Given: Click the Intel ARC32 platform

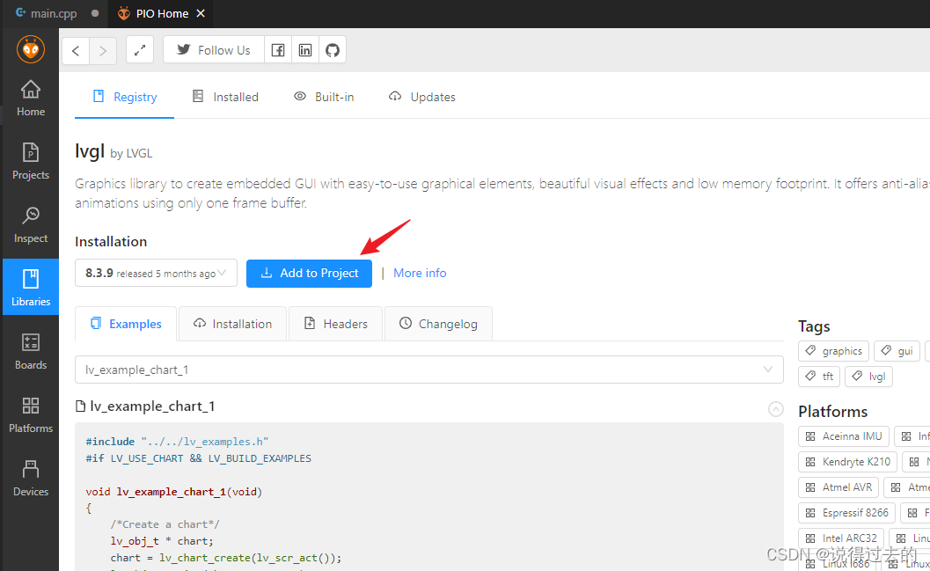Looking at the screenshot, I should coord(841,538).
